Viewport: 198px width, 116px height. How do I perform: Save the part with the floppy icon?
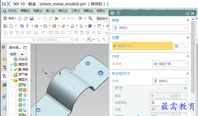(x=31, y=19)
